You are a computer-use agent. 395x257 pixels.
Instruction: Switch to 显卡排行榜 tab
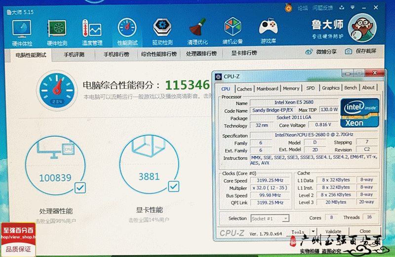(x=244, y=53)
